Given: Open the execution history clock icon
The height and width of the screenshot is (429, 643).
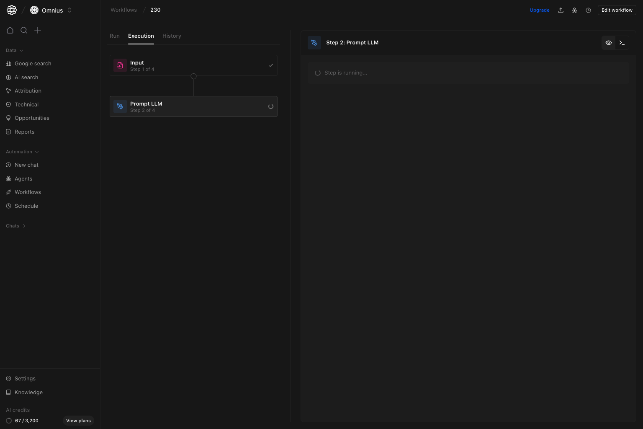Looking at the screenshot, I should click(x=588, y=10).
